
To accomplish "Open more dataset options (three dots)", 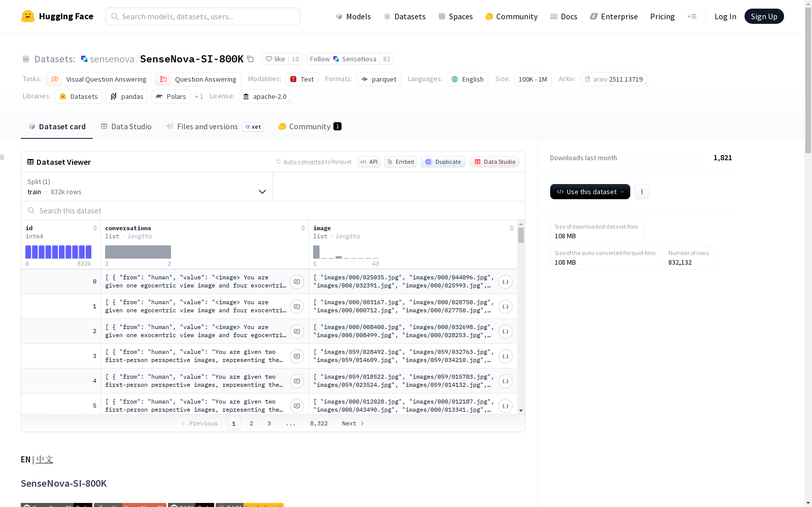I will pos(642,192).
